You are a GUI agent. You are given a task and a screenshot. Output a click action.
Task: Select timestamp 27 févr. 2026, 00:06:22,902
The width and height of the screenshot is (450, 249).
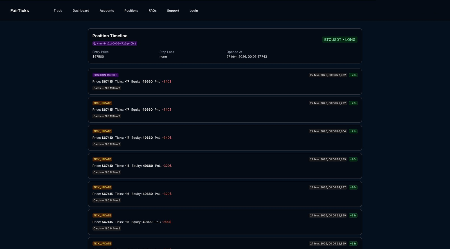coord(328,75)
